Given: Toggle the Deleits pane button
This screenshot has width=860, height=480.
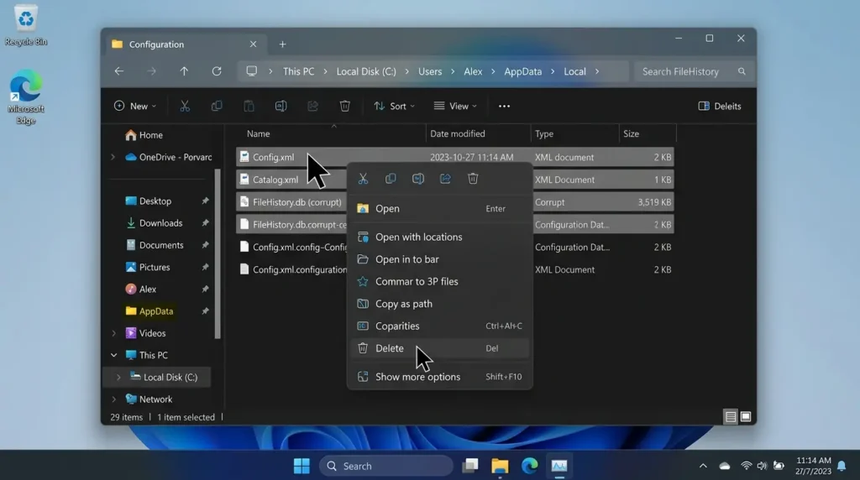Looking at the screenshot, I should [x=720, y=107].
